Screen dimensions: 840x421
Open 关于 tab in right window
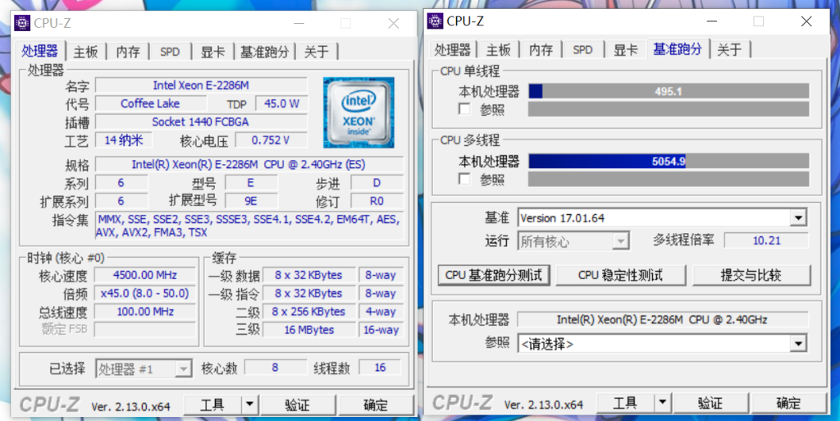(x=729, y=50)
